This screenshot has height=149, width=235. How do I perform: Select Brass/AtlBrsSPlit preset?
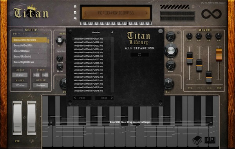(x=29, y=45)
